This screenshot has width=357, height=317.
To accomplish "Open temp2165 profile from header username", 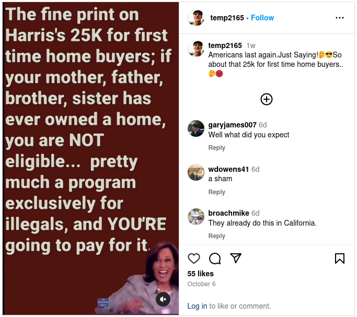I will point(227,18).
